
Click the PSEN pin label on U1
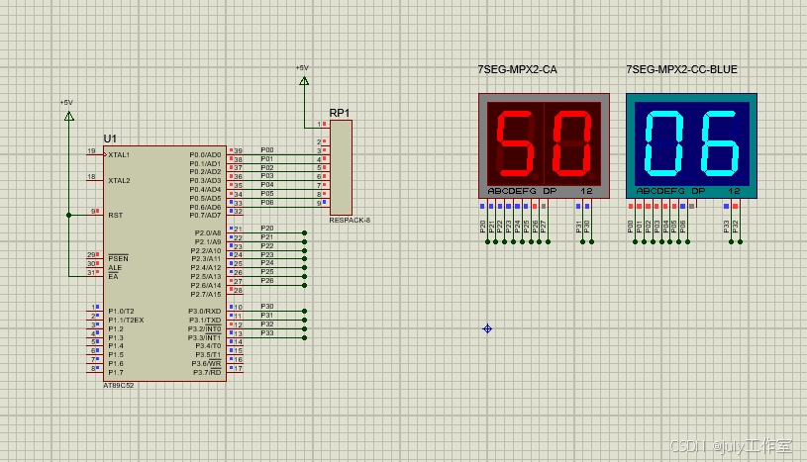pyautogui.click(x=119, y=258)
